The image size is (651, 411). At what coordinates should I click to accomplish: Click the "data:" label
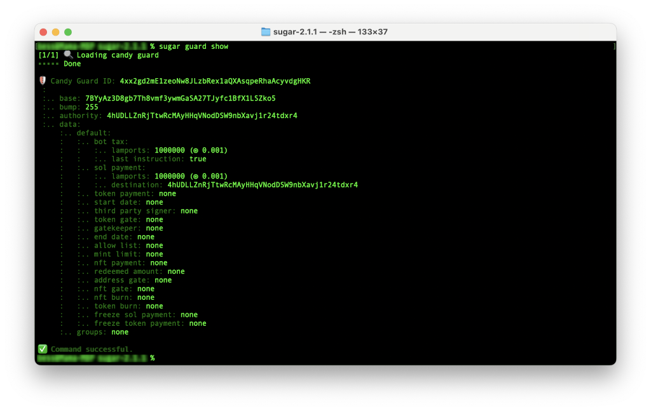tap(70, 125)
